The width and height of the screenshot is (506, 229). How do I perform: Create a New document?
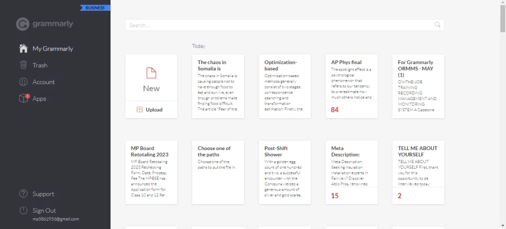(x=151, y=78)
